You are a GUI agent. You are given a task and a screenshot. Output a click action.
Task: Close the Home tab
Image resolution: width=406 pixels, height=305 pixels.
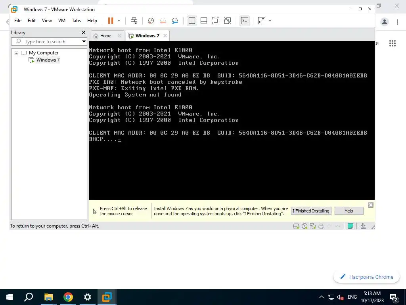119,35
